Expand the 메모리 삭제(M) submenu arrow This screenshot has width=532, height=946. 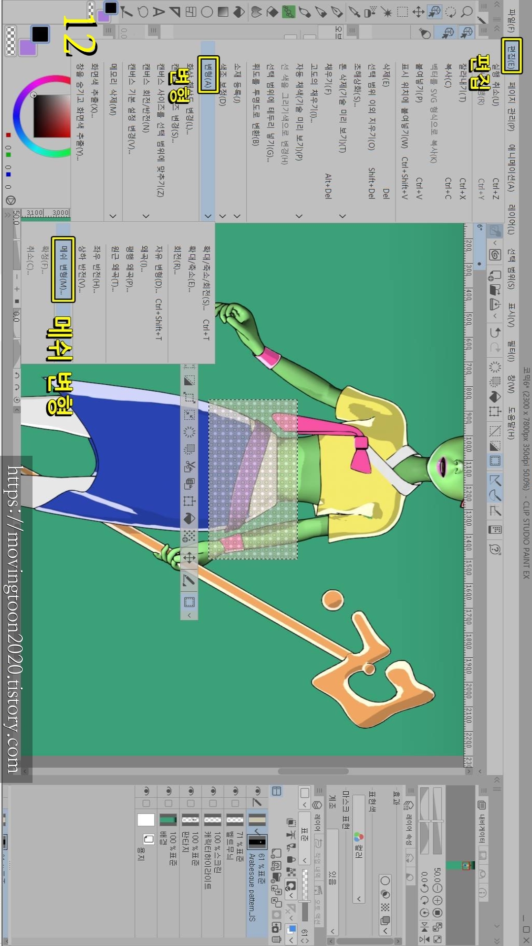(113, 216)
